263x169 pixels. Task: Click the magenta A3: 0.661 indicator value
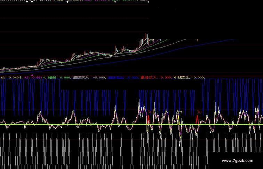(x=35, y=77)
